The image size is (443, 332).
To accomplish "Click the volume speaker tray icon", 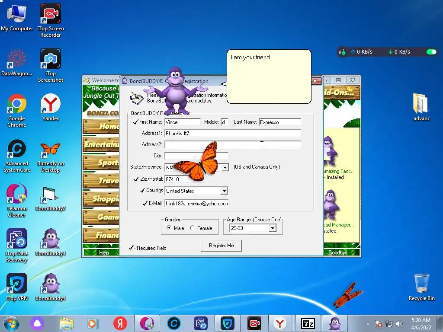I will click(x=399, y=324).
